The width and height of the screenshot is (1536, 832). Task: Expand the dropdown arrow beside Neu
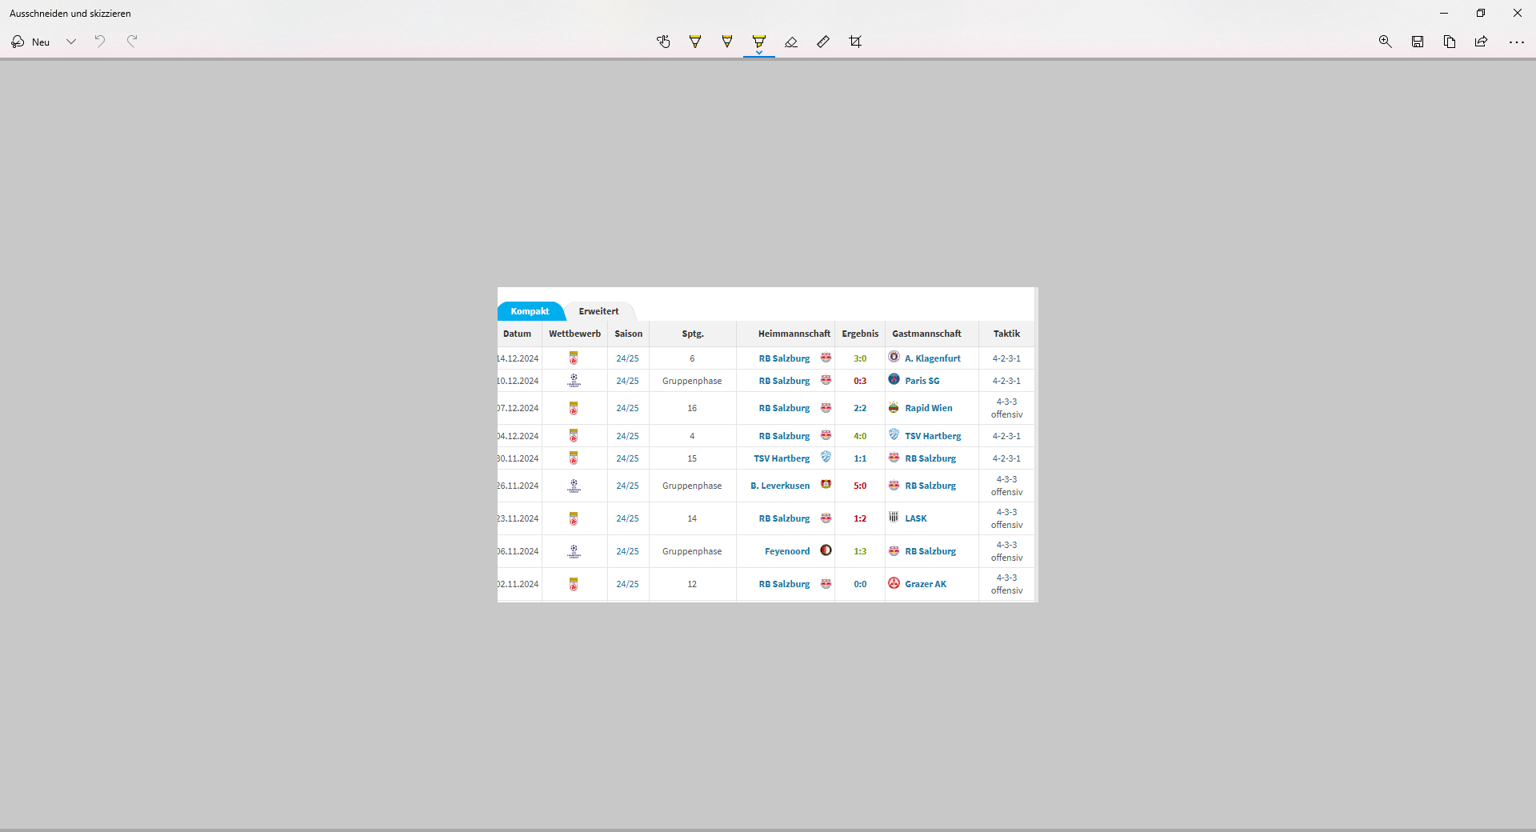point(71,42)
